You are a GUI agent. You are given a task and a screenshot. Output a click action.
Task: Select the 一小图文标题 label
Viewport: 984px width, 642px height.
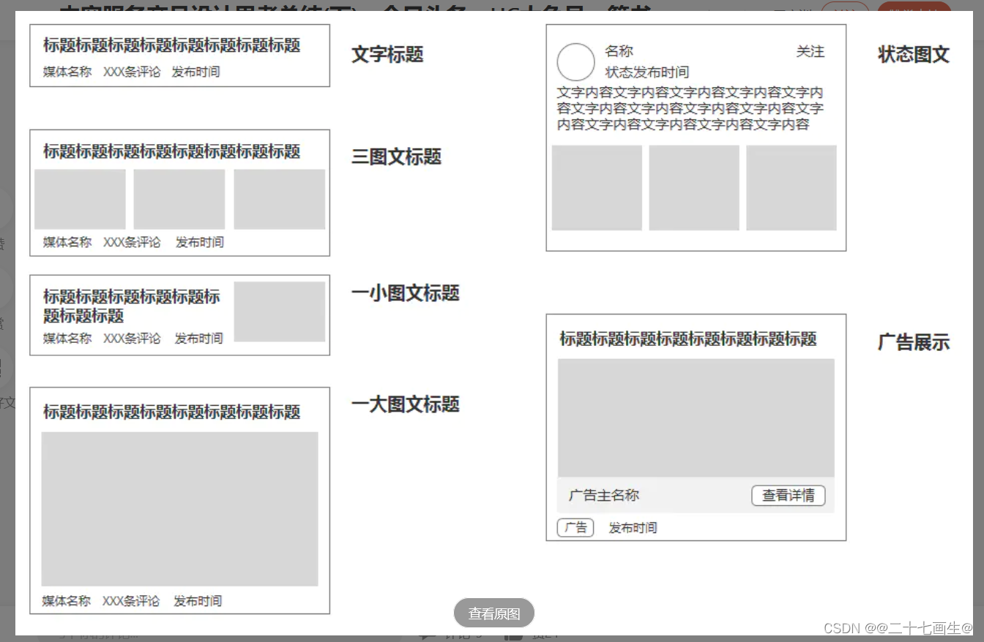point(405,293)
